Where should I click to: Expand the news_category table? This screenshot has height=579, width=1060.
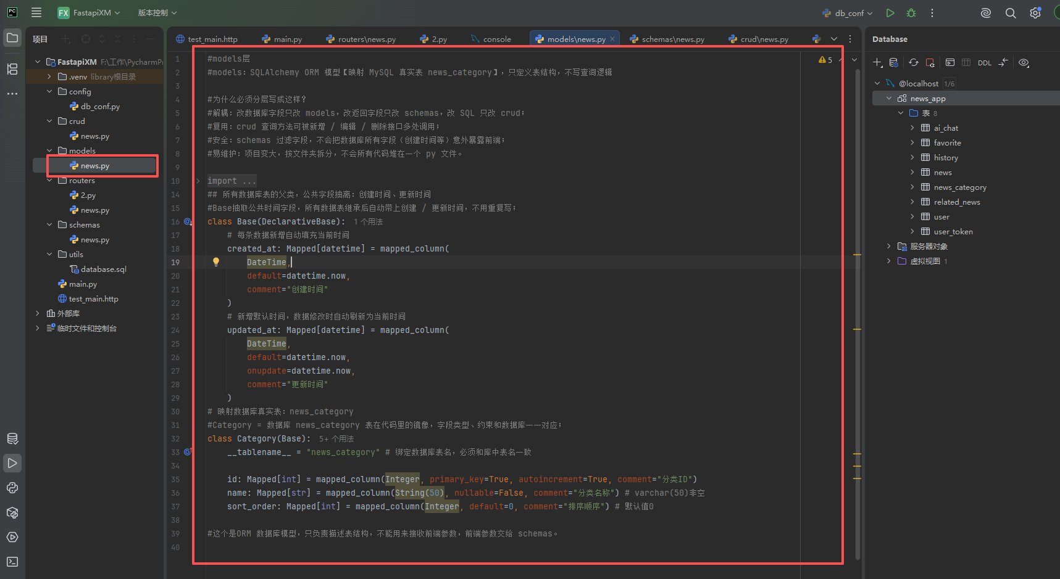pyautogui.click(x=912, y=187)
